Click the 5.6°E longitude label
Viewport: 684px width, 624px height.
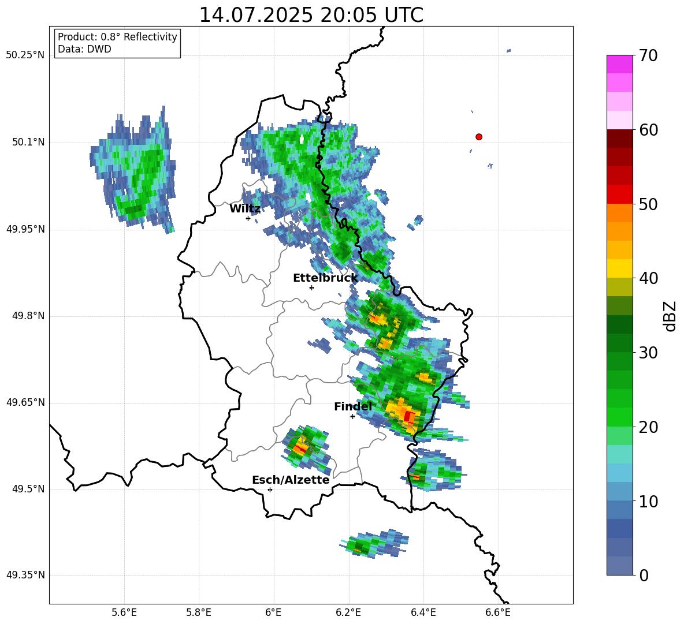click(x=124, y=612)
